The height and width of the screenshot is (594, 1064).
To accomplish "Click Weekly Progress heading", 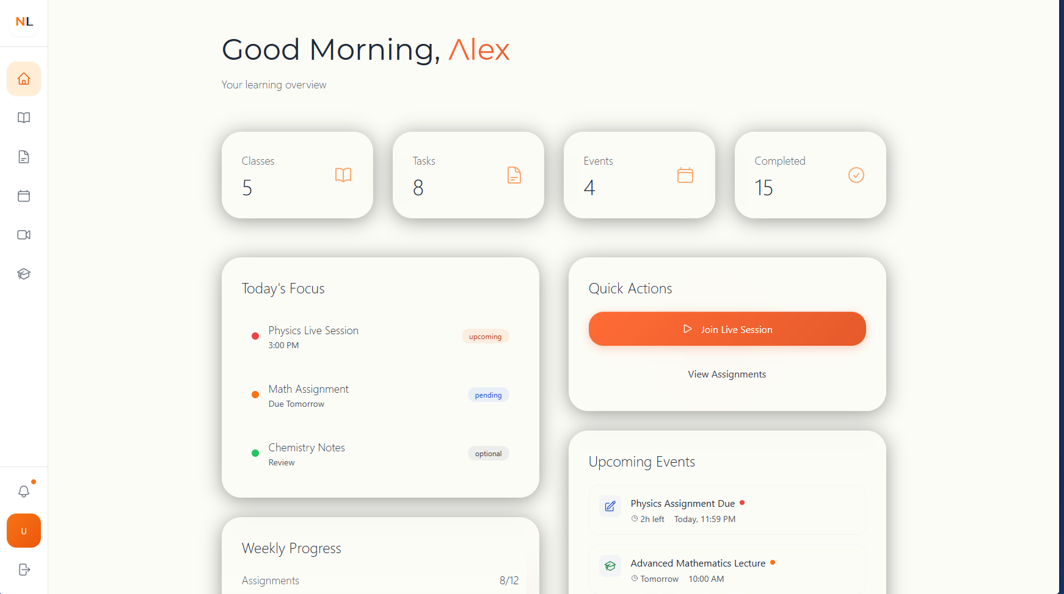I will click(291, 548).
